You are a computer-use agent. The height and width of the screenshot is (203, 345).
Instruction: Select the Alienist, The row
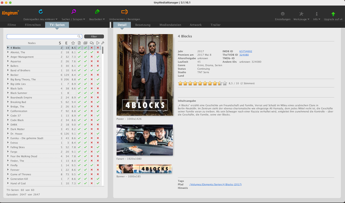click(x=54, y=52)
